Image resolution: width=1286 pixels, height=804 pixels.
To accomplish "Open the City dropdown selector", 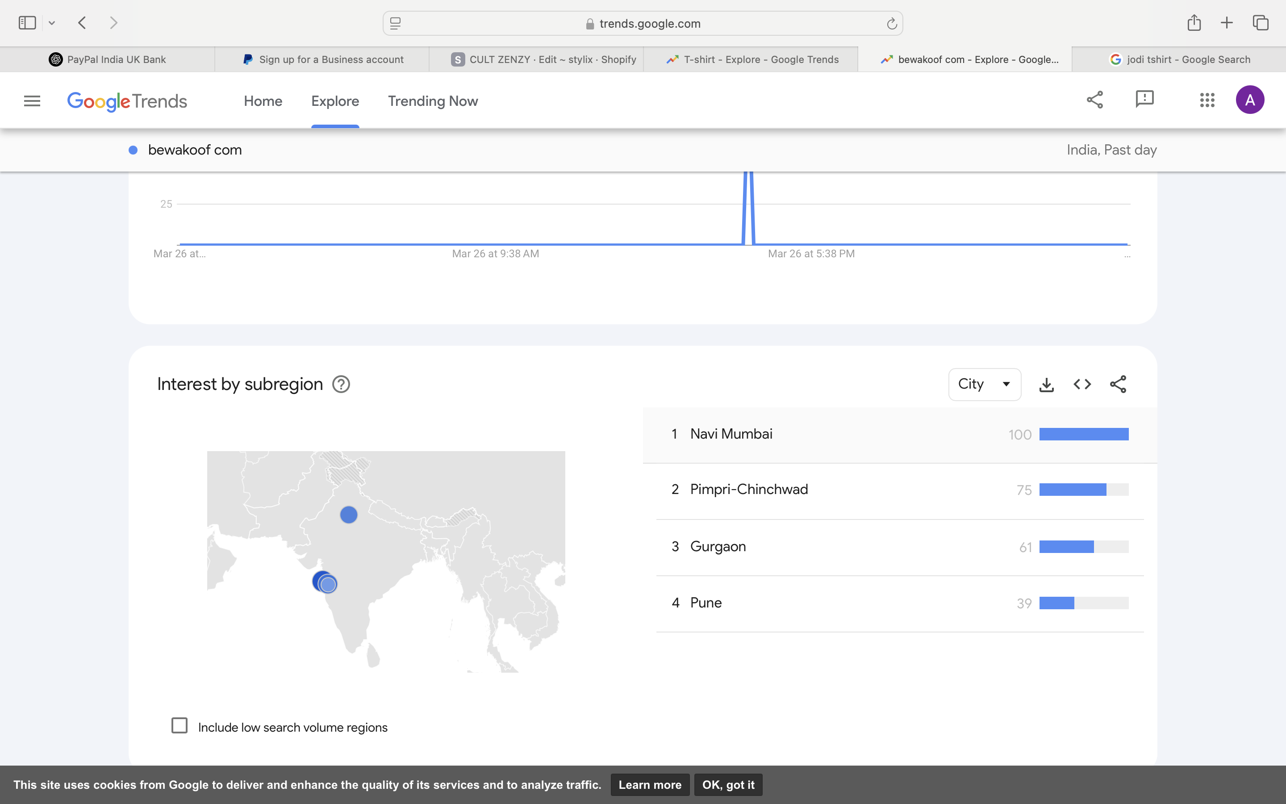I will (984, 384).
